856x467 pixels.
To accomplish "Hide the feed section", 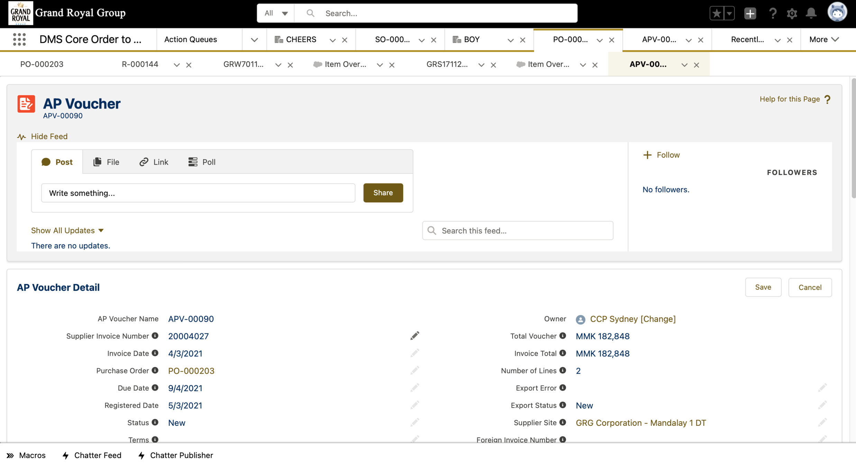I will click(49, 136).
